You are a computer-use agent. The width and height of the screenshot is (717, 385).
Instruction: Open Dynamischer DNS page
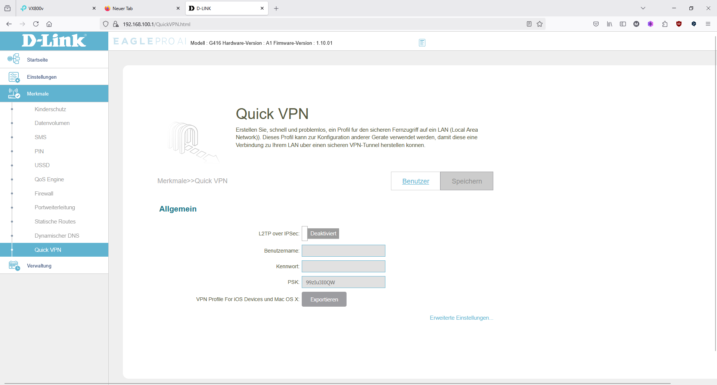(x=57, y=236)
